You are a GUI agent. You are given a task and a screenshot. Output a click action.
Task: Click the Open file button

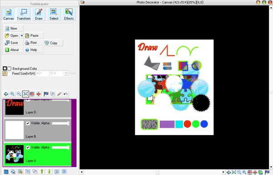pos(12,35)
